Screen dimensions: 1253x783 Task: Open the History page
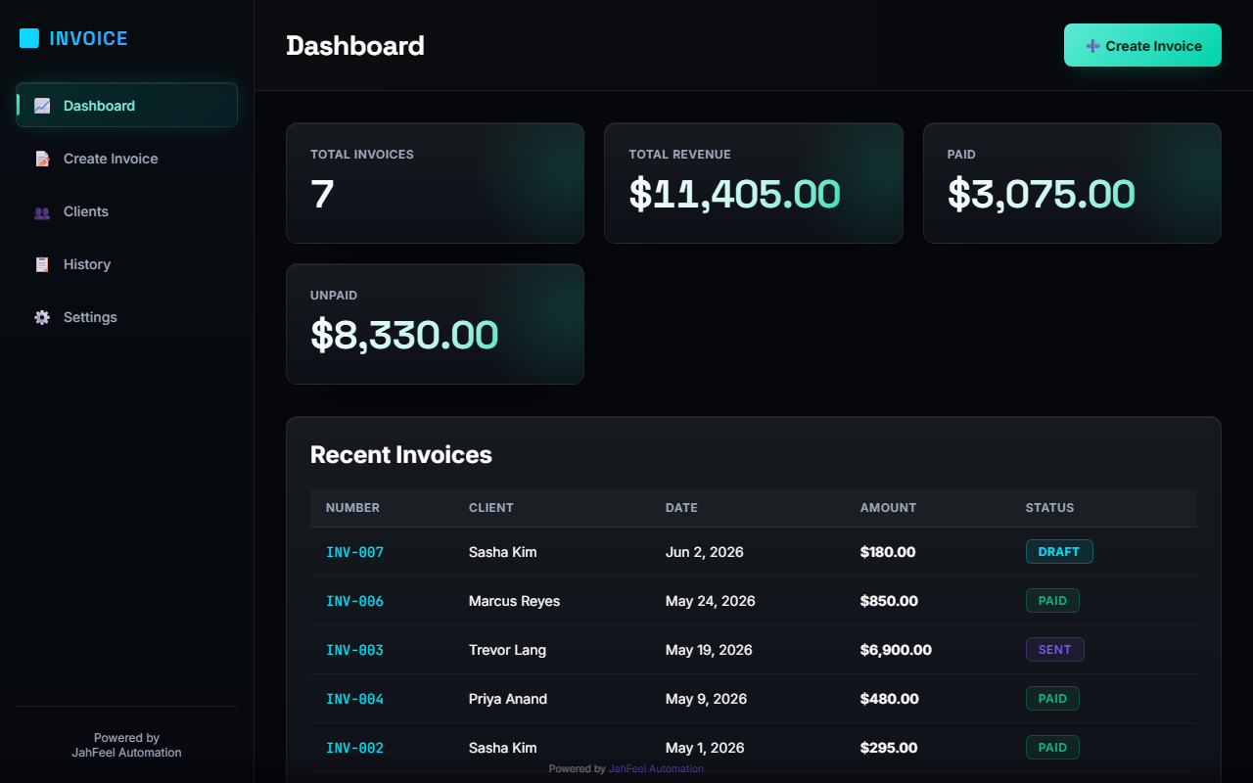point(126,264)
